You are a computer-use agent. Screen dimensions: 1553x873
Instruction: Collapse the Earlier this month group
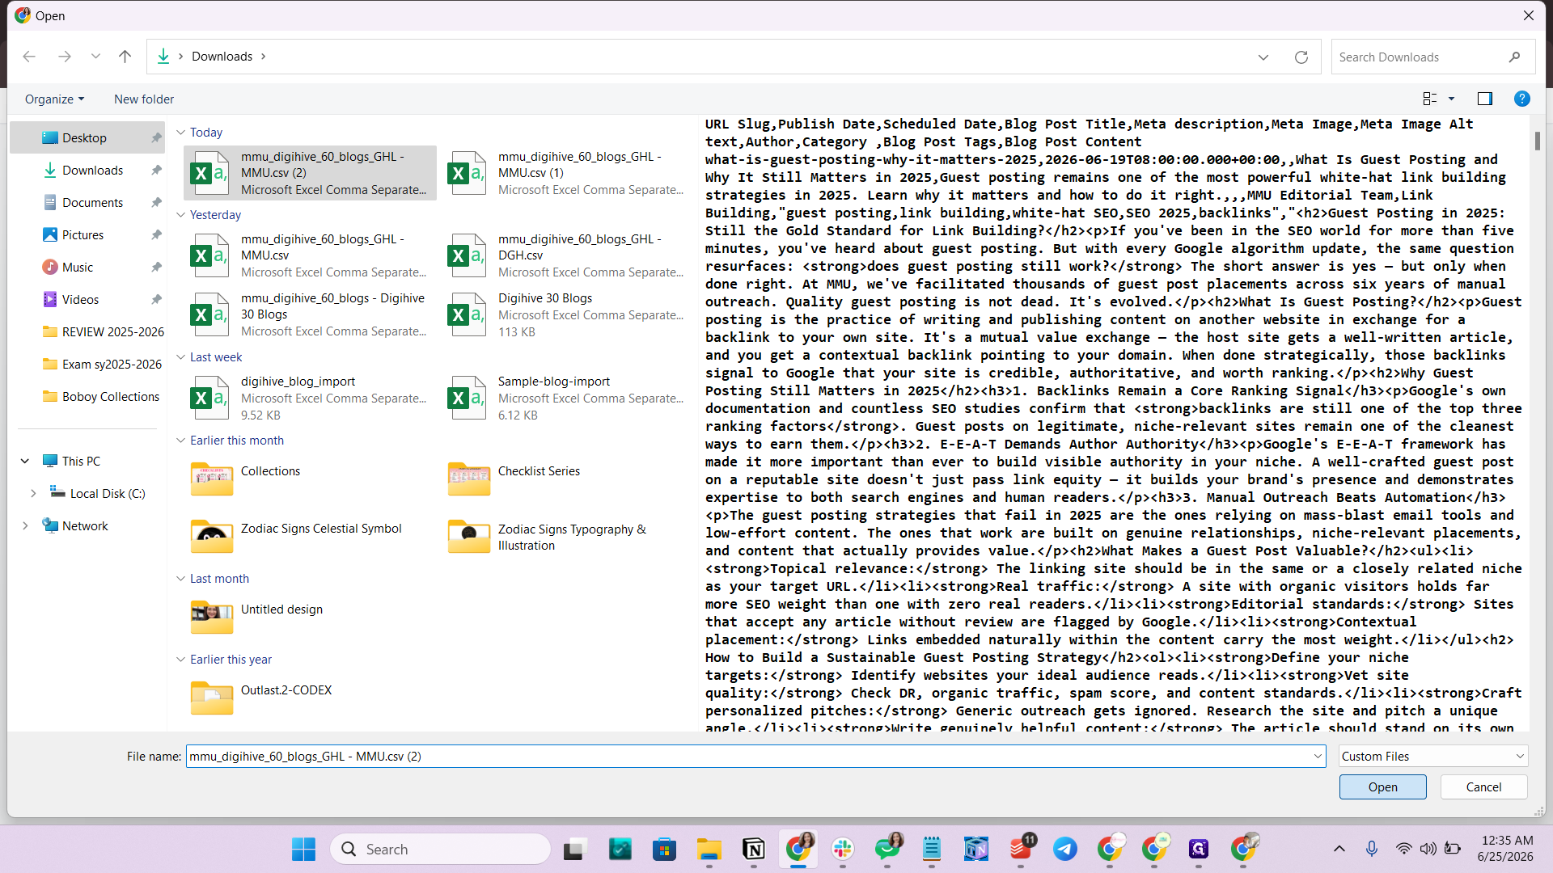click(x=181, y=441)
